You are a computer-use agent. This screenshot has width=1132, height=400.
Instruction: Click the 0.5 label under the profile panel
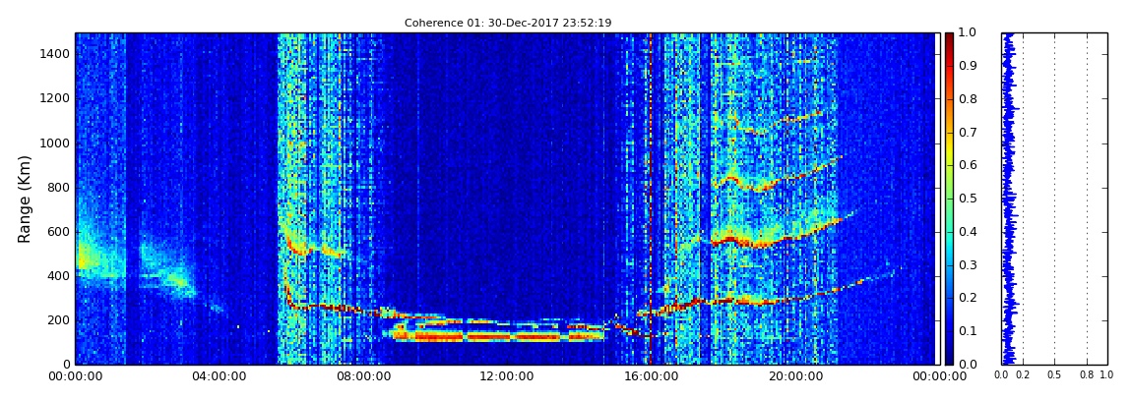tap(1055, 374)
